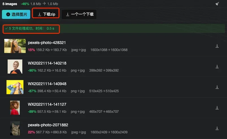Screen dimensions: 227x139
Task: Click the 1600x2409 dimensions text
Action: pos(109,132)
